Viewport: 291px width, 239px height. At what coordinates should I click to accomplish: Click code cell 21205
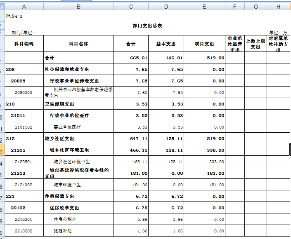click(x=24, y=150)
